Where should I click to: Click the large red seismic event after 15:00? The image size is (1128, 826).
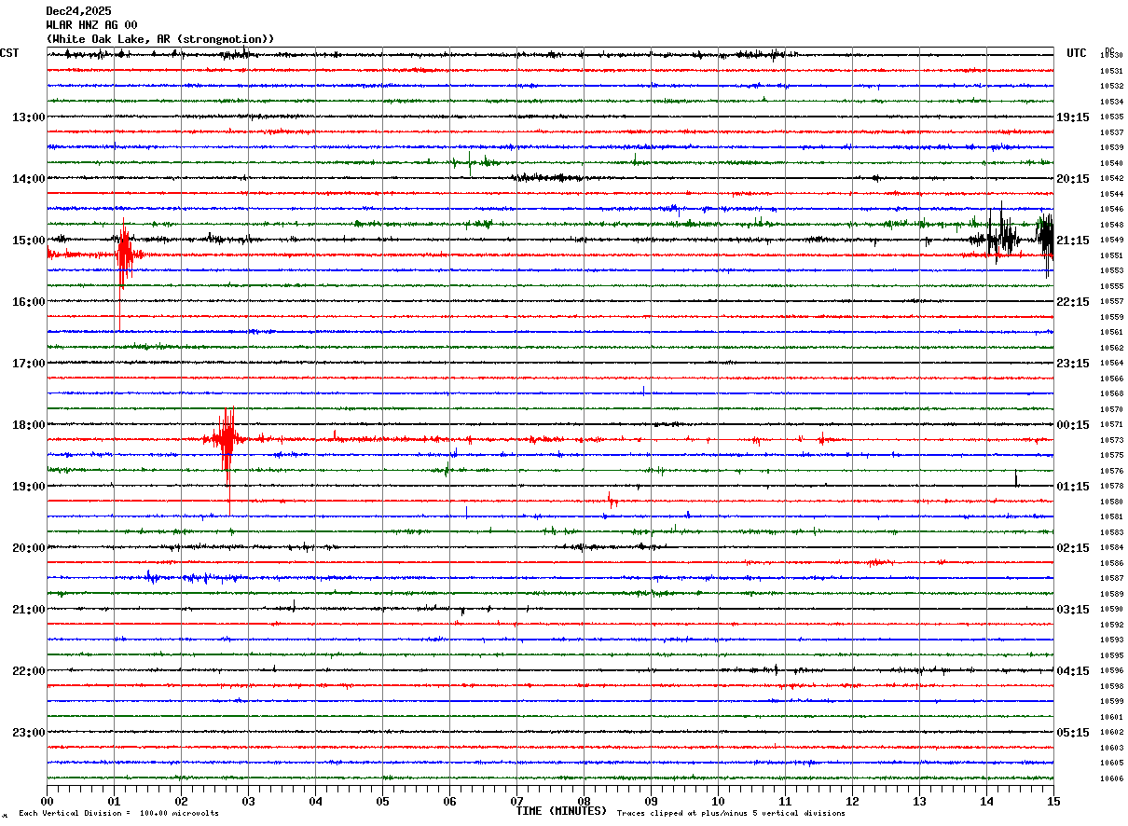click(123, 254)
